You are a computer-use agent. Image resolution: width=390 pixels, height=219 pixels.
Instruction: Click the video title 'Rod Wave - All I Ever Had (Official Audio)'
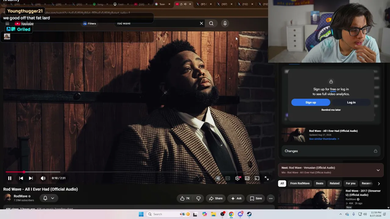coord(41,189)
